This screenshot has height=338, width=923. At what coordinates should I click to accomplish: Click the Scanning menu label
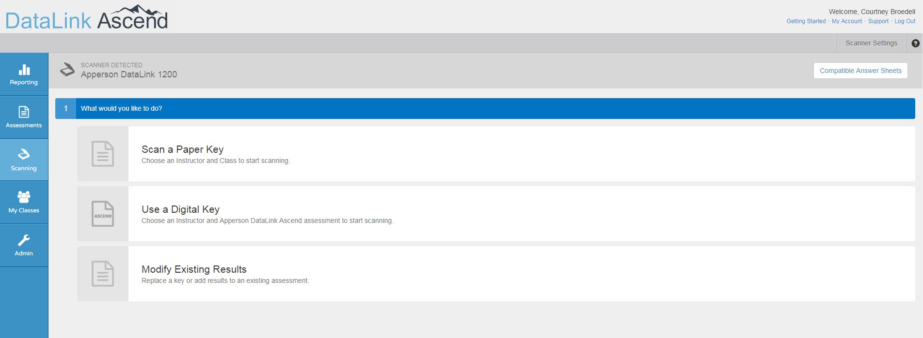[x=24, y=168]
